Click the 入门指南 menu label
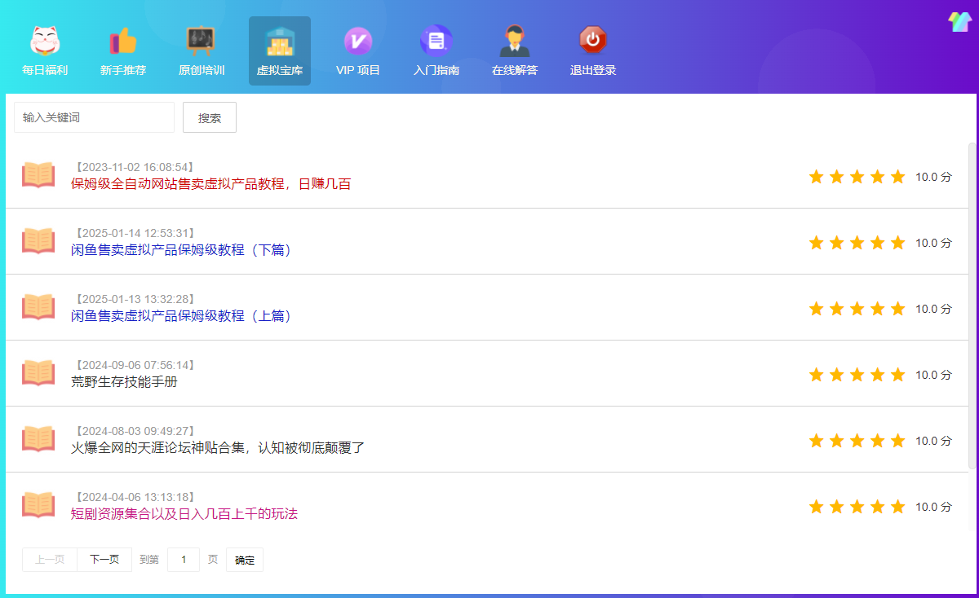Viewport: 979px width, 598px height. coord(436,71)
